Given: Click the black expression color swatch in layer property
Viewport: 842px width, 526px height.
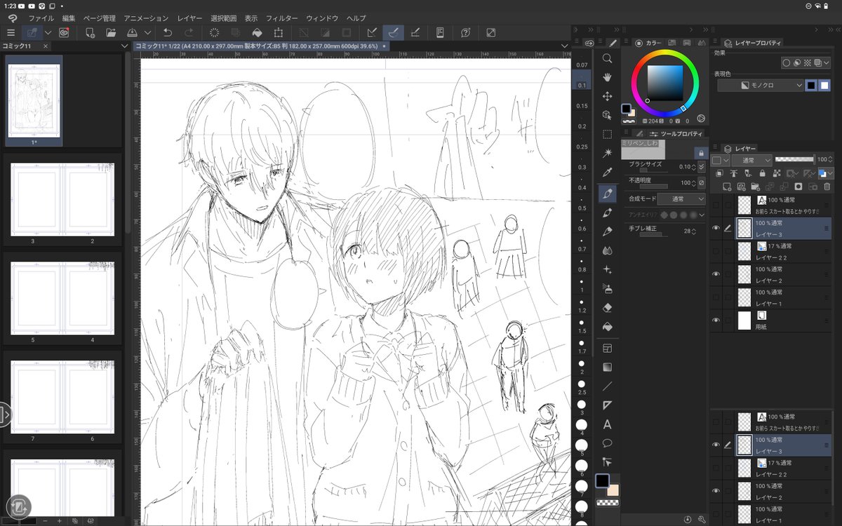Looking at the screenshot, I should click(x=811, y=85).
